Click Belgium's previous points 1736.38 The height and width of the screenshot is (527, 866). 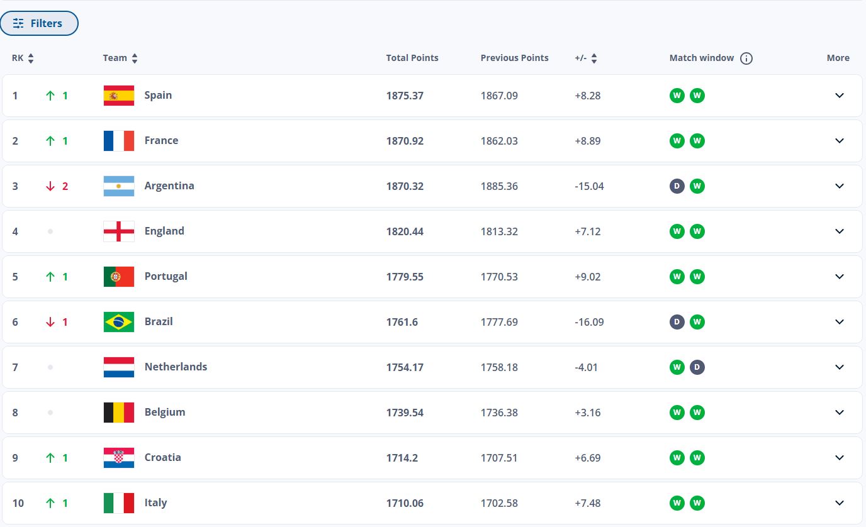[x=499, y=413]
